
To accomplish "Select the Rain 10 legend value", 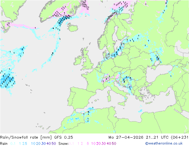I will coord(33,144).
